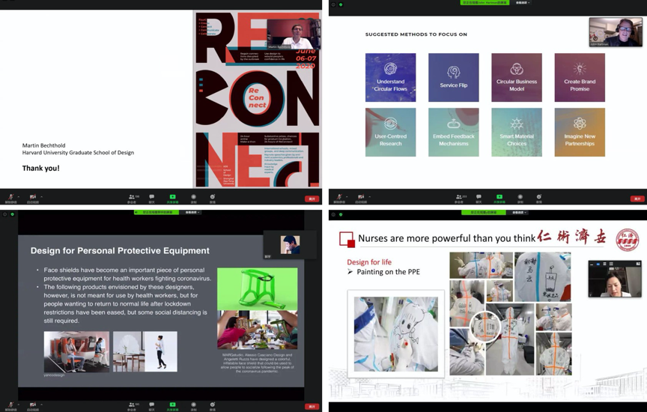
Task: Click meeting info icon in Suggested Methods window
Action: pos(334,4)
